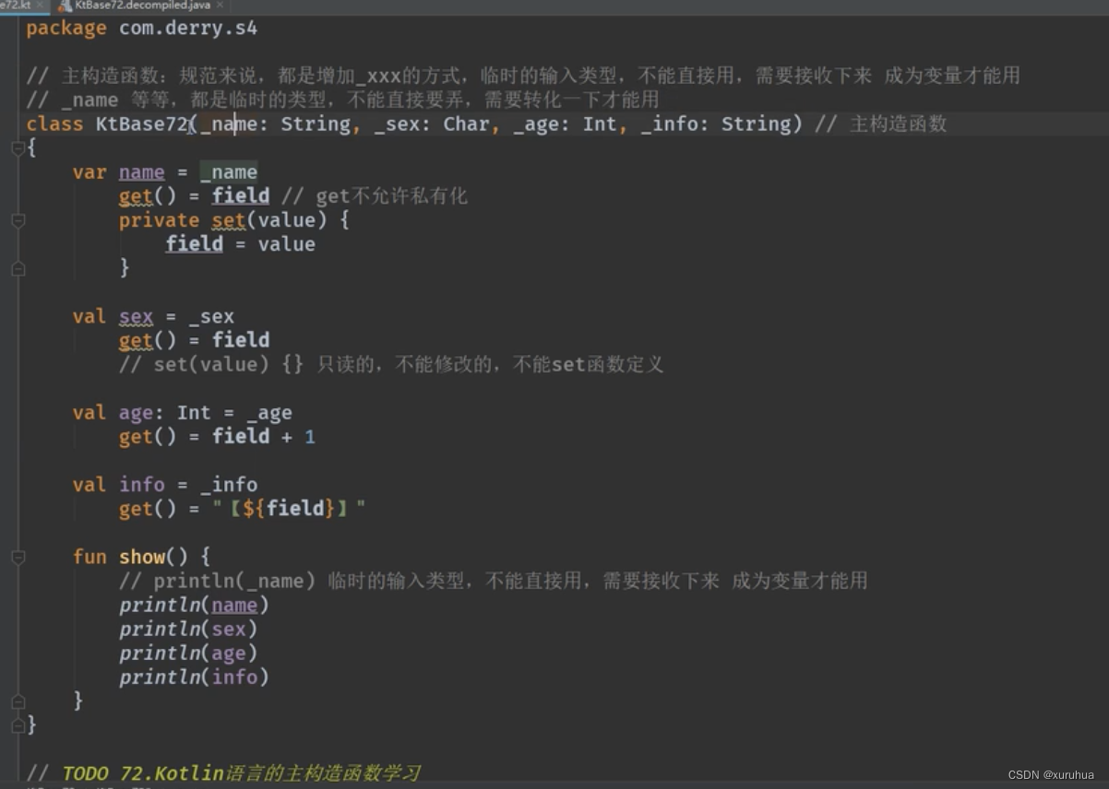The image size is (1109, 789).
Task: Click the commented-out set(value) {} line
Action: pos(391,365)
